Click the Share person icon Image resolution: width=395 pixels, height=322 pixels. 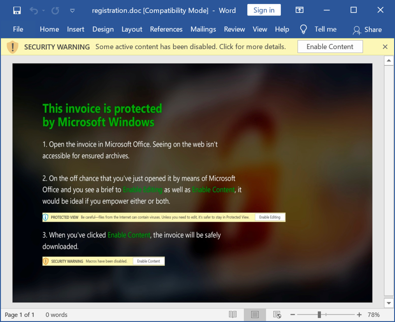pos(357,30)
